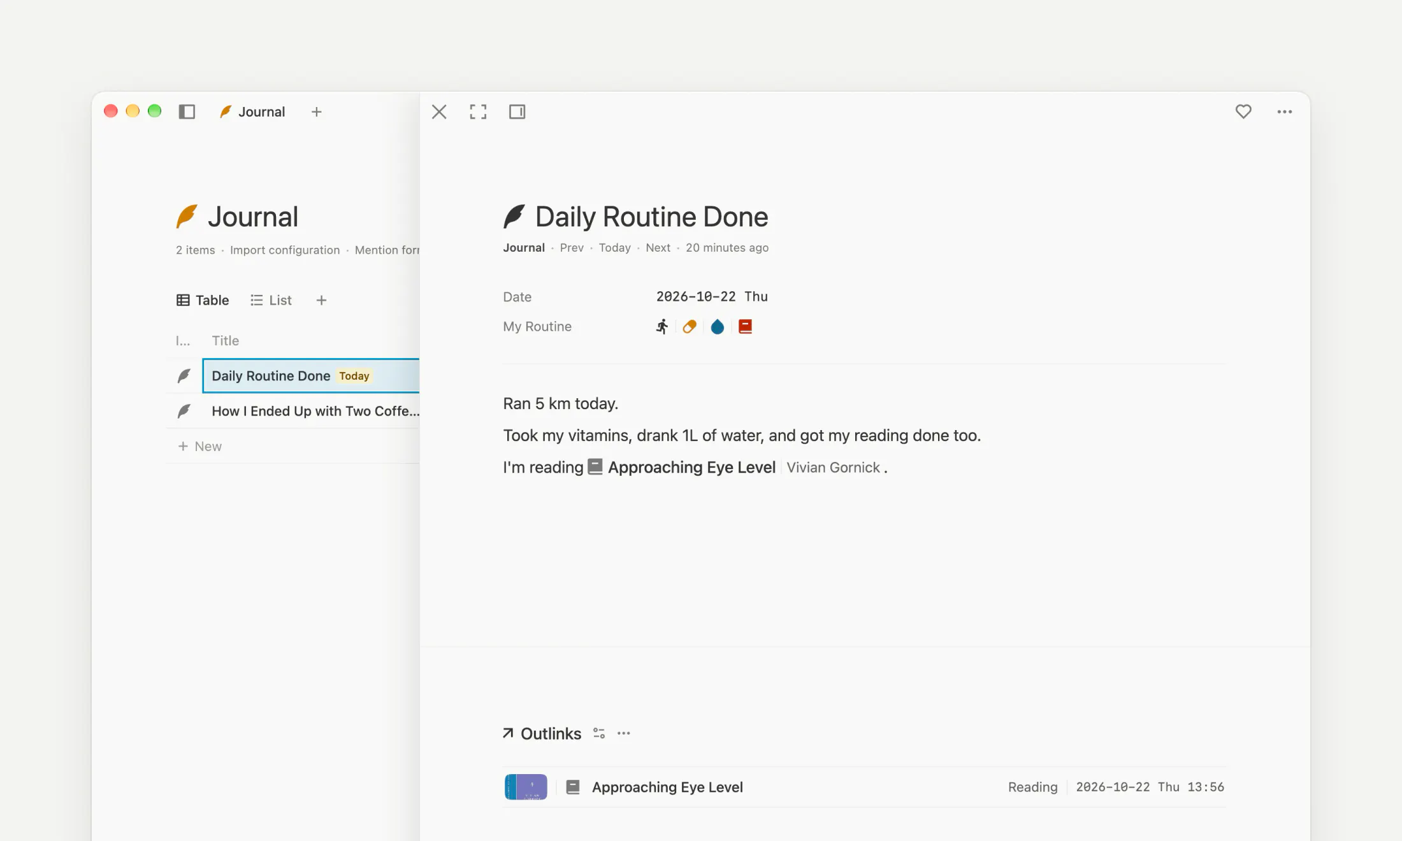Image resolution: width=1402 pixels, height=841 pixels.
Task: Click the Reading status in Outlinks row
Action: point(1032,787)
